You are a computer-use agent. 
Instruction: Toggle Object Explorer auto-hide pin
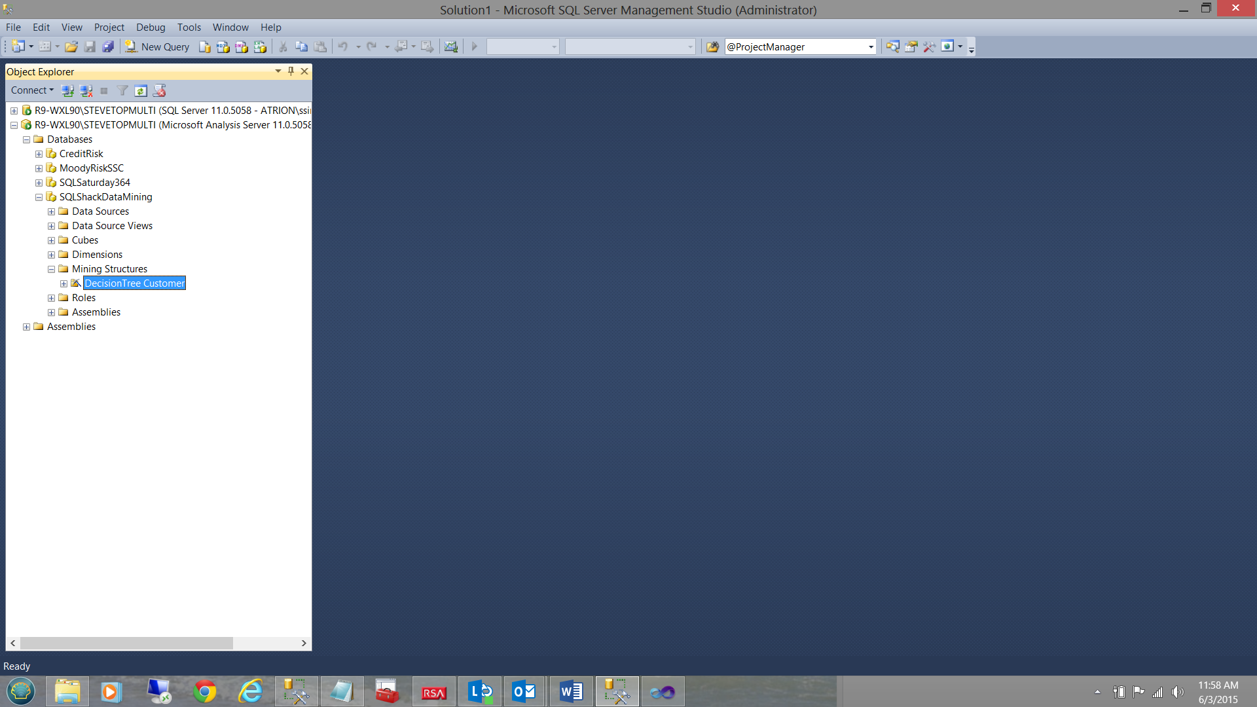pyautogui.click(x=291, y=71)
